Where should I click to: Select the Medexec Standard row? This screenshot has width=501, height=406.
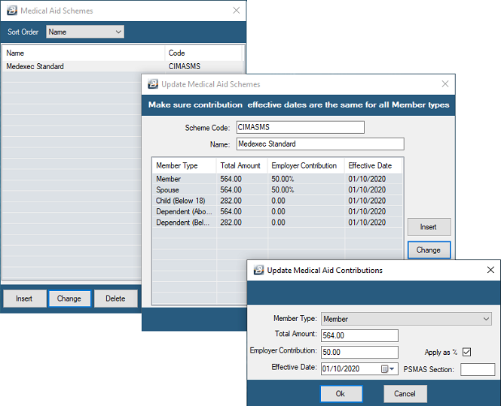coord(123,66)
